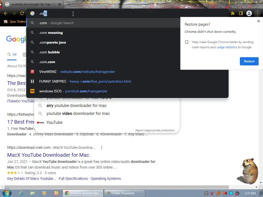The width and height of the screenshot is (263, 197).
Task: Select the YouTube suggestion with logo
Action: (x=107, y=122)
